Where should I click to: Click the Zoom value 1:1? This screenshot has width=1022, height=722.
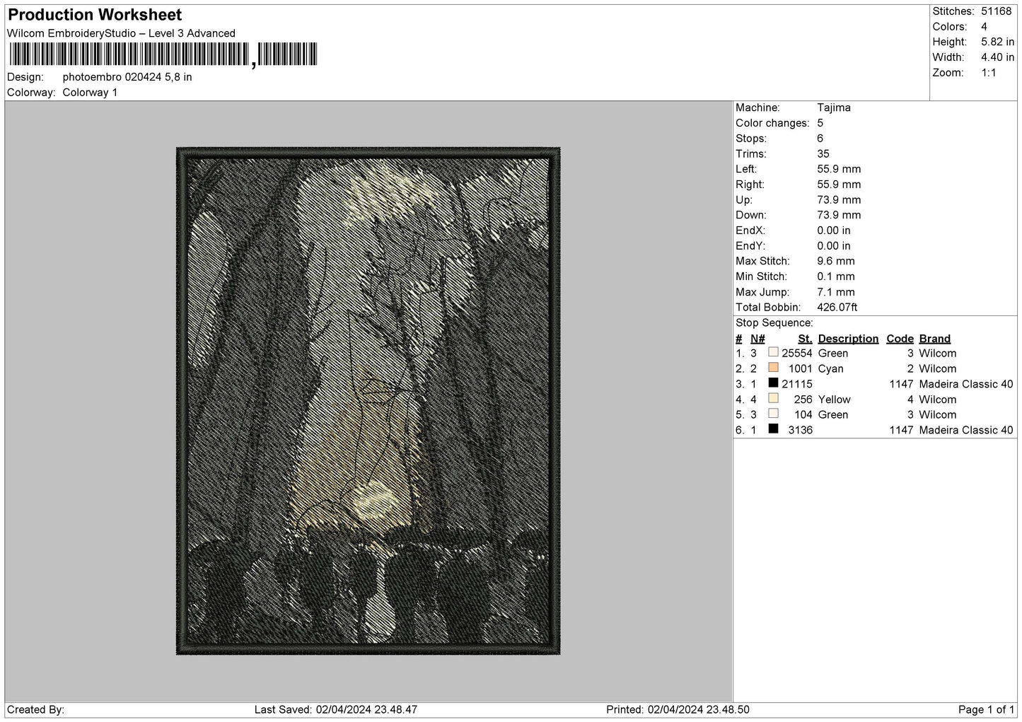pyautogui.click(x=988, y=73)
